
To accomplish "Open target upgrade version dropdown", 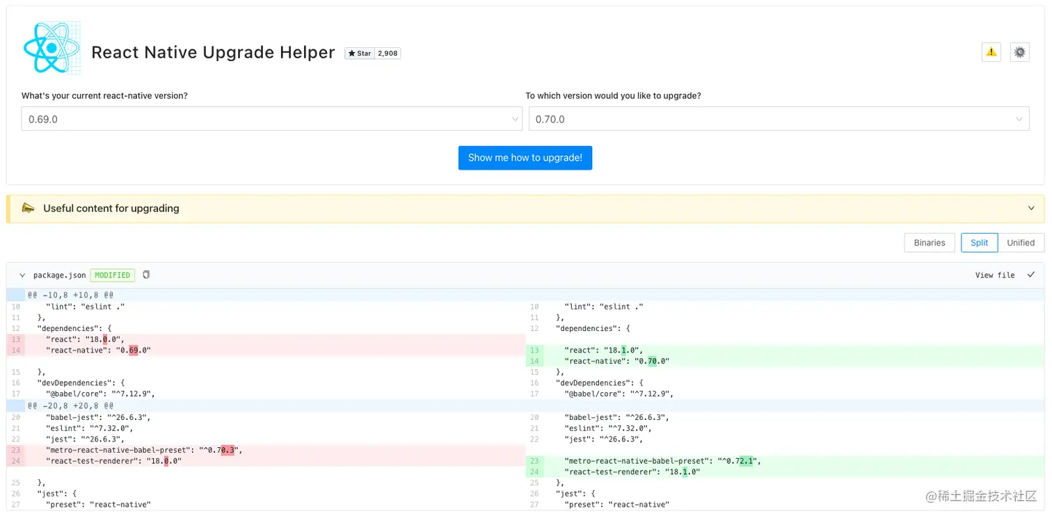I will 779,119.
